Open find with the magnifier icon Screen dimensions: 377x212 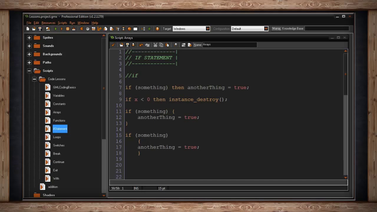(x=176, y=45)
